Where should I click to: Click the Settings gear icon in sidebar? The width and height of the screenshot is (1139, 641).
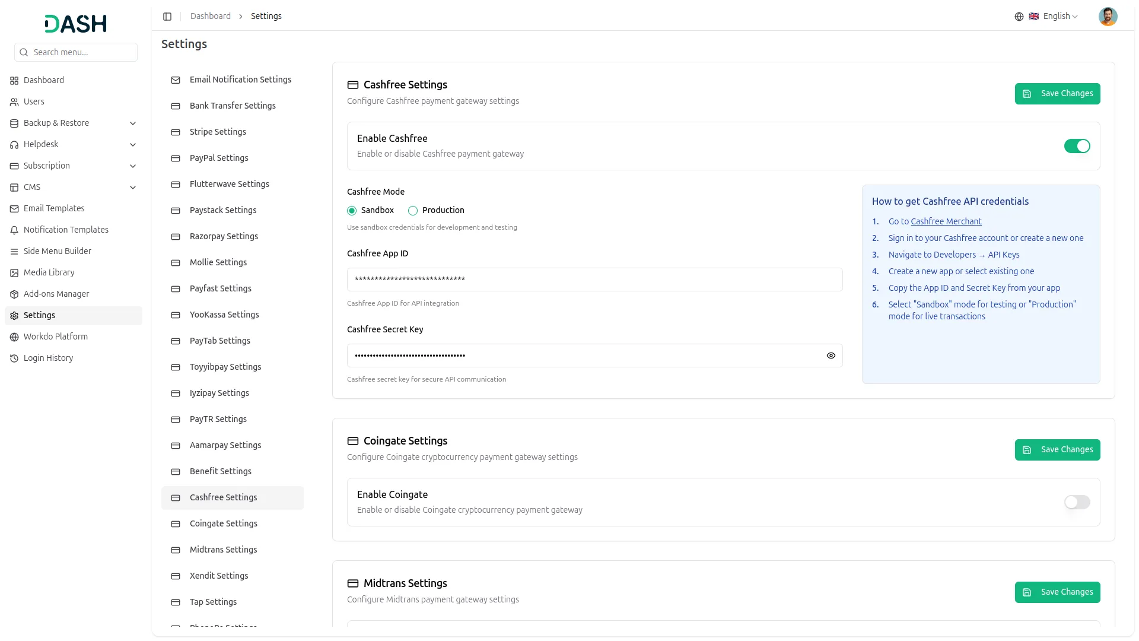[14, 316]
